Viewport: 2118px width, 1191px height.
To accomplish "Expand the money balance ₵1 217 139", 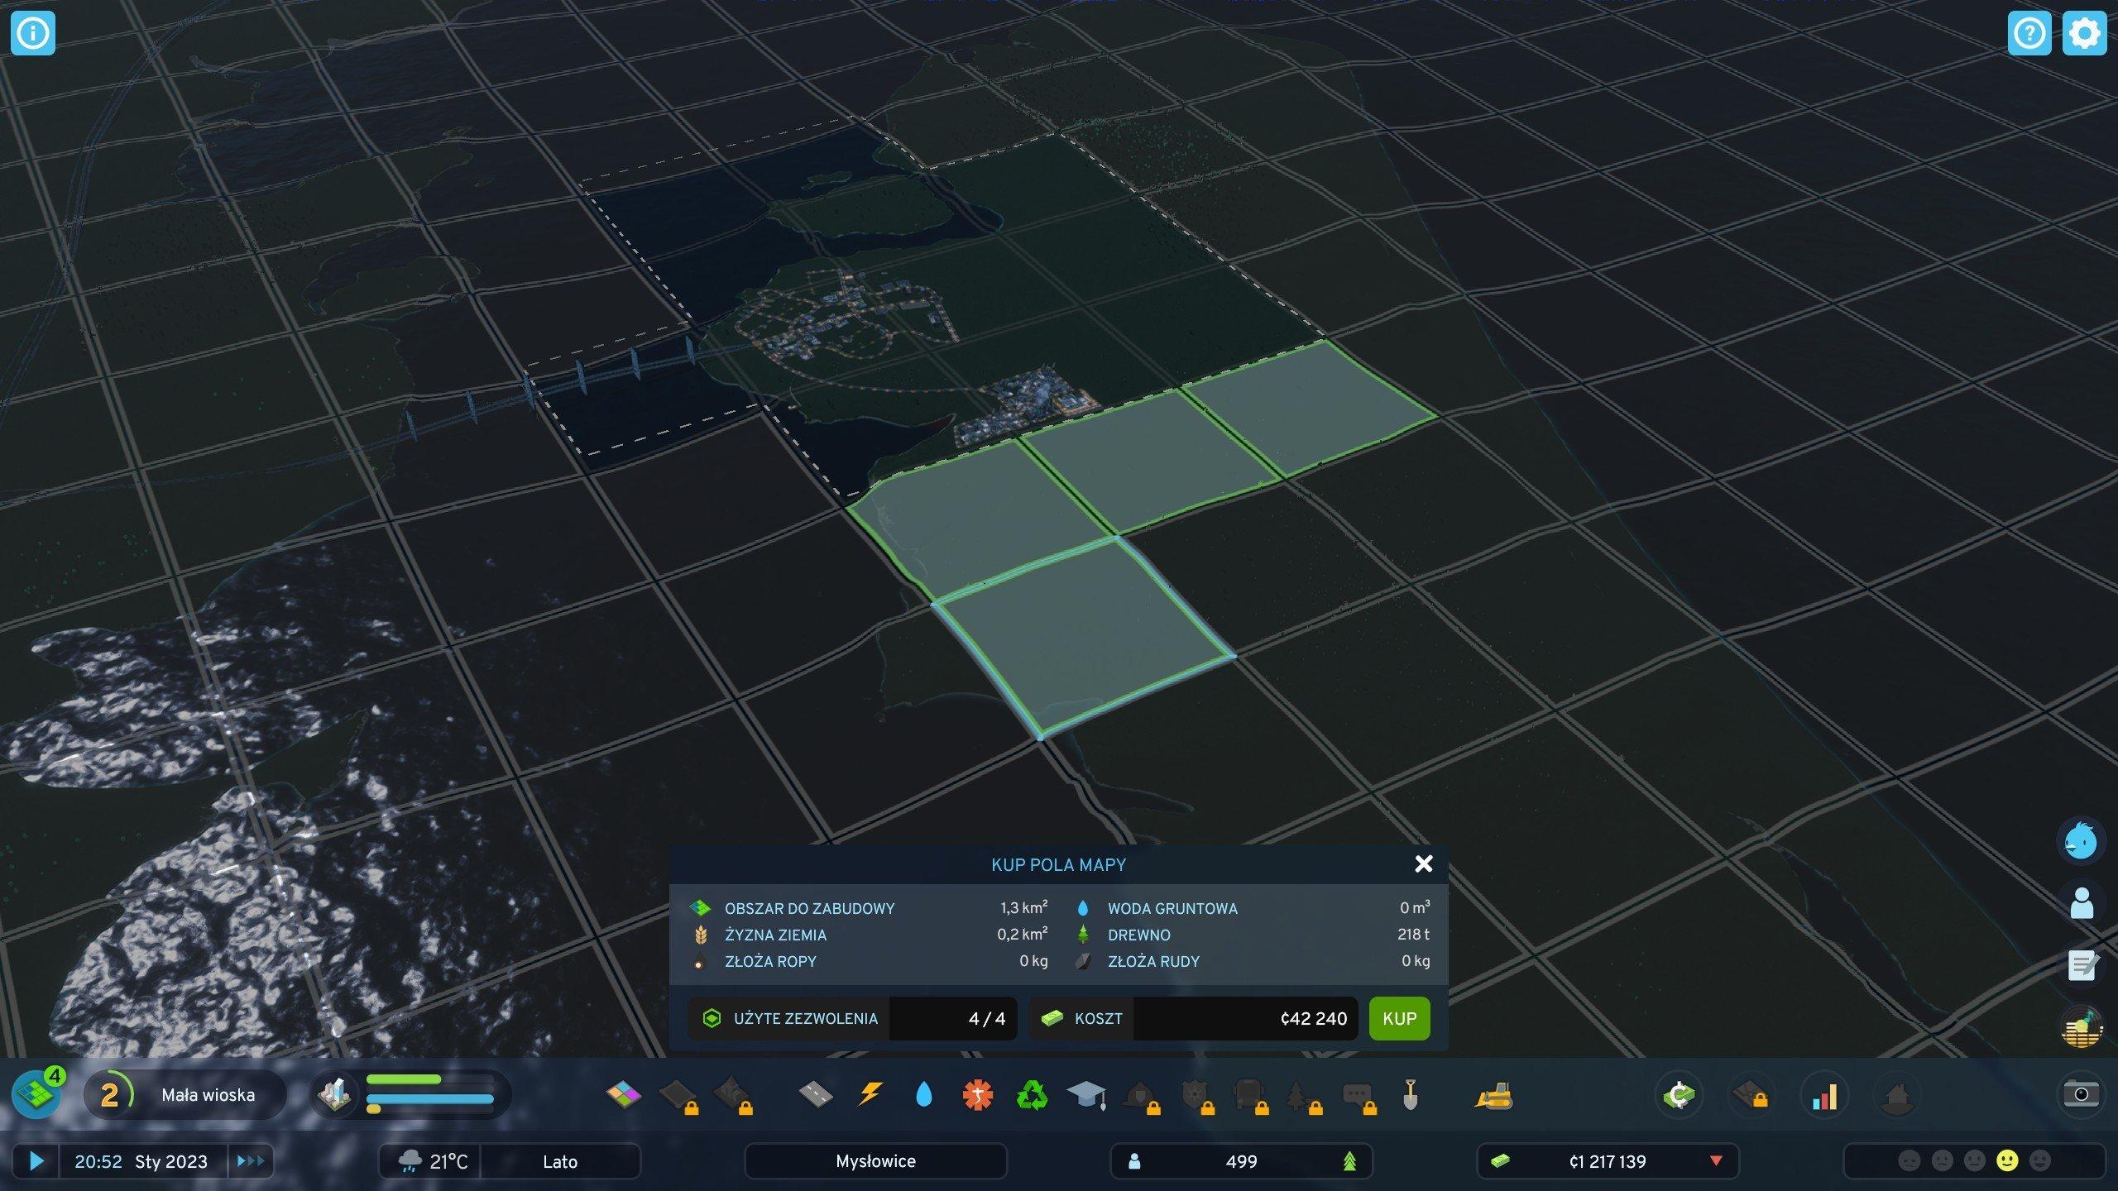I will (1608, 1161).
